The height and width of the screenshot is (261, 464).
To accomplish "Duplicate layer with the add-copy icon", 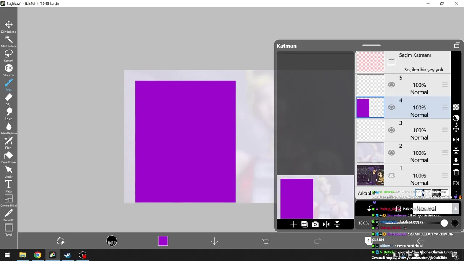I will pyautogui.click(x=304, y=224).
